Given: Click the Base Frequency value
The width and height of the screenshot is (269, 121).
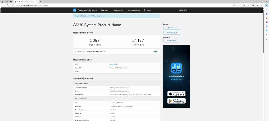Looking at the screenshot, I should click(112, 110).
